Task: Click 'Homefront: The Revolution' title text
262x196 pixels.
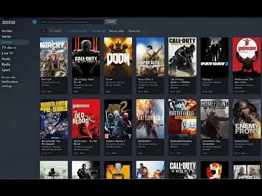Action: pyautogui.click(x=211, y=142)
